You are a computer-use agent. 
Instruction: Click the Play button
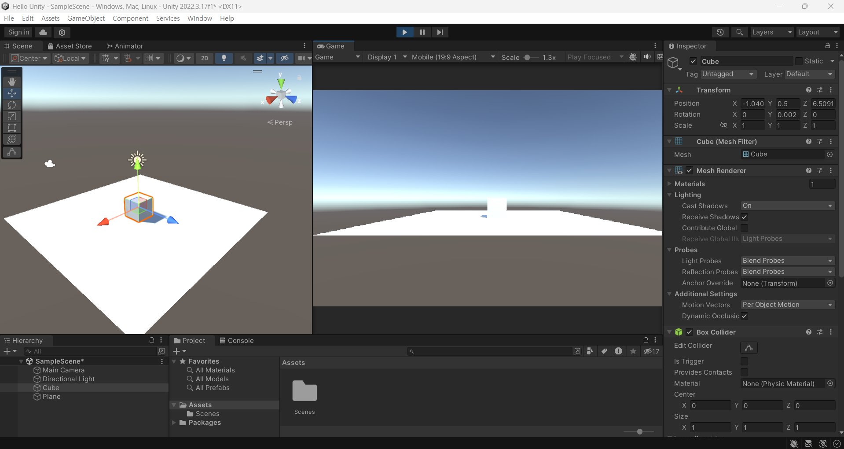coord(404,32)
